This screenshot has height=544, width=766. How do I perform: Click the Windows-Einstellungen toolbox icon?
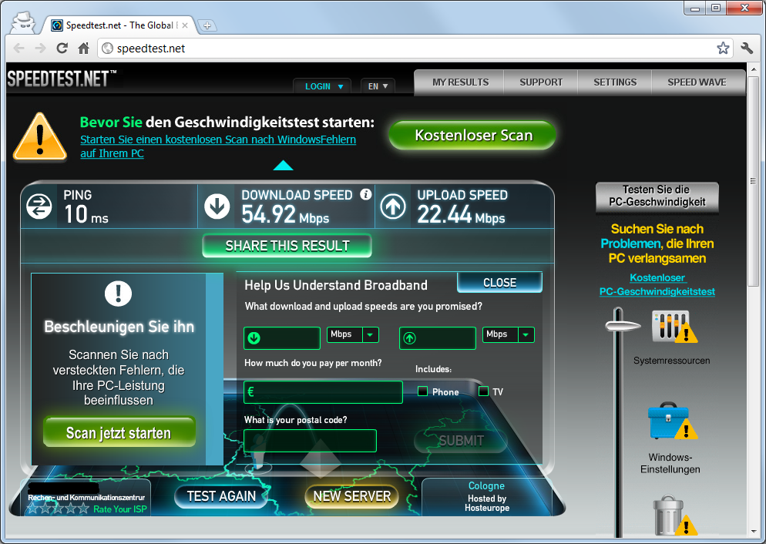pos(672,421)
